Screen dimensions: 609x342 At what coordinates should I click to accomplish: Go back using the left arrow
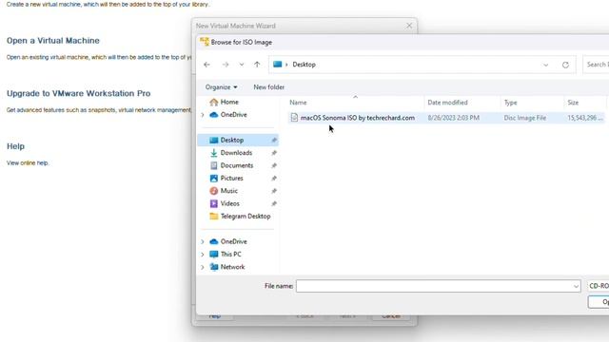tap(206, 65)
